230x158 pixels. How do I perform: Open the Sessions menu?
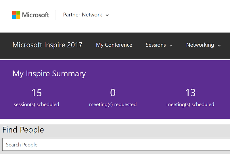(156, 45)
